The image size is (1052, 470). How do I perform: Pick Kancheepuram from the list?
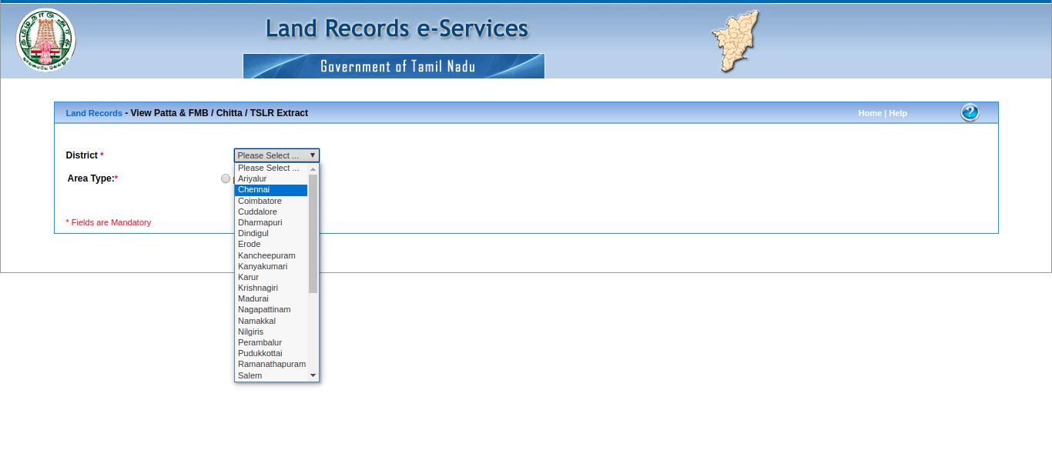[x=271, y=255]
